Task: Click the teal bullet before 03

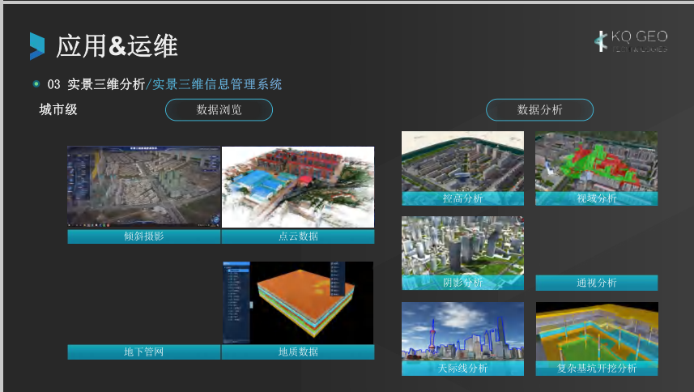Action: (x=36, y=83)
